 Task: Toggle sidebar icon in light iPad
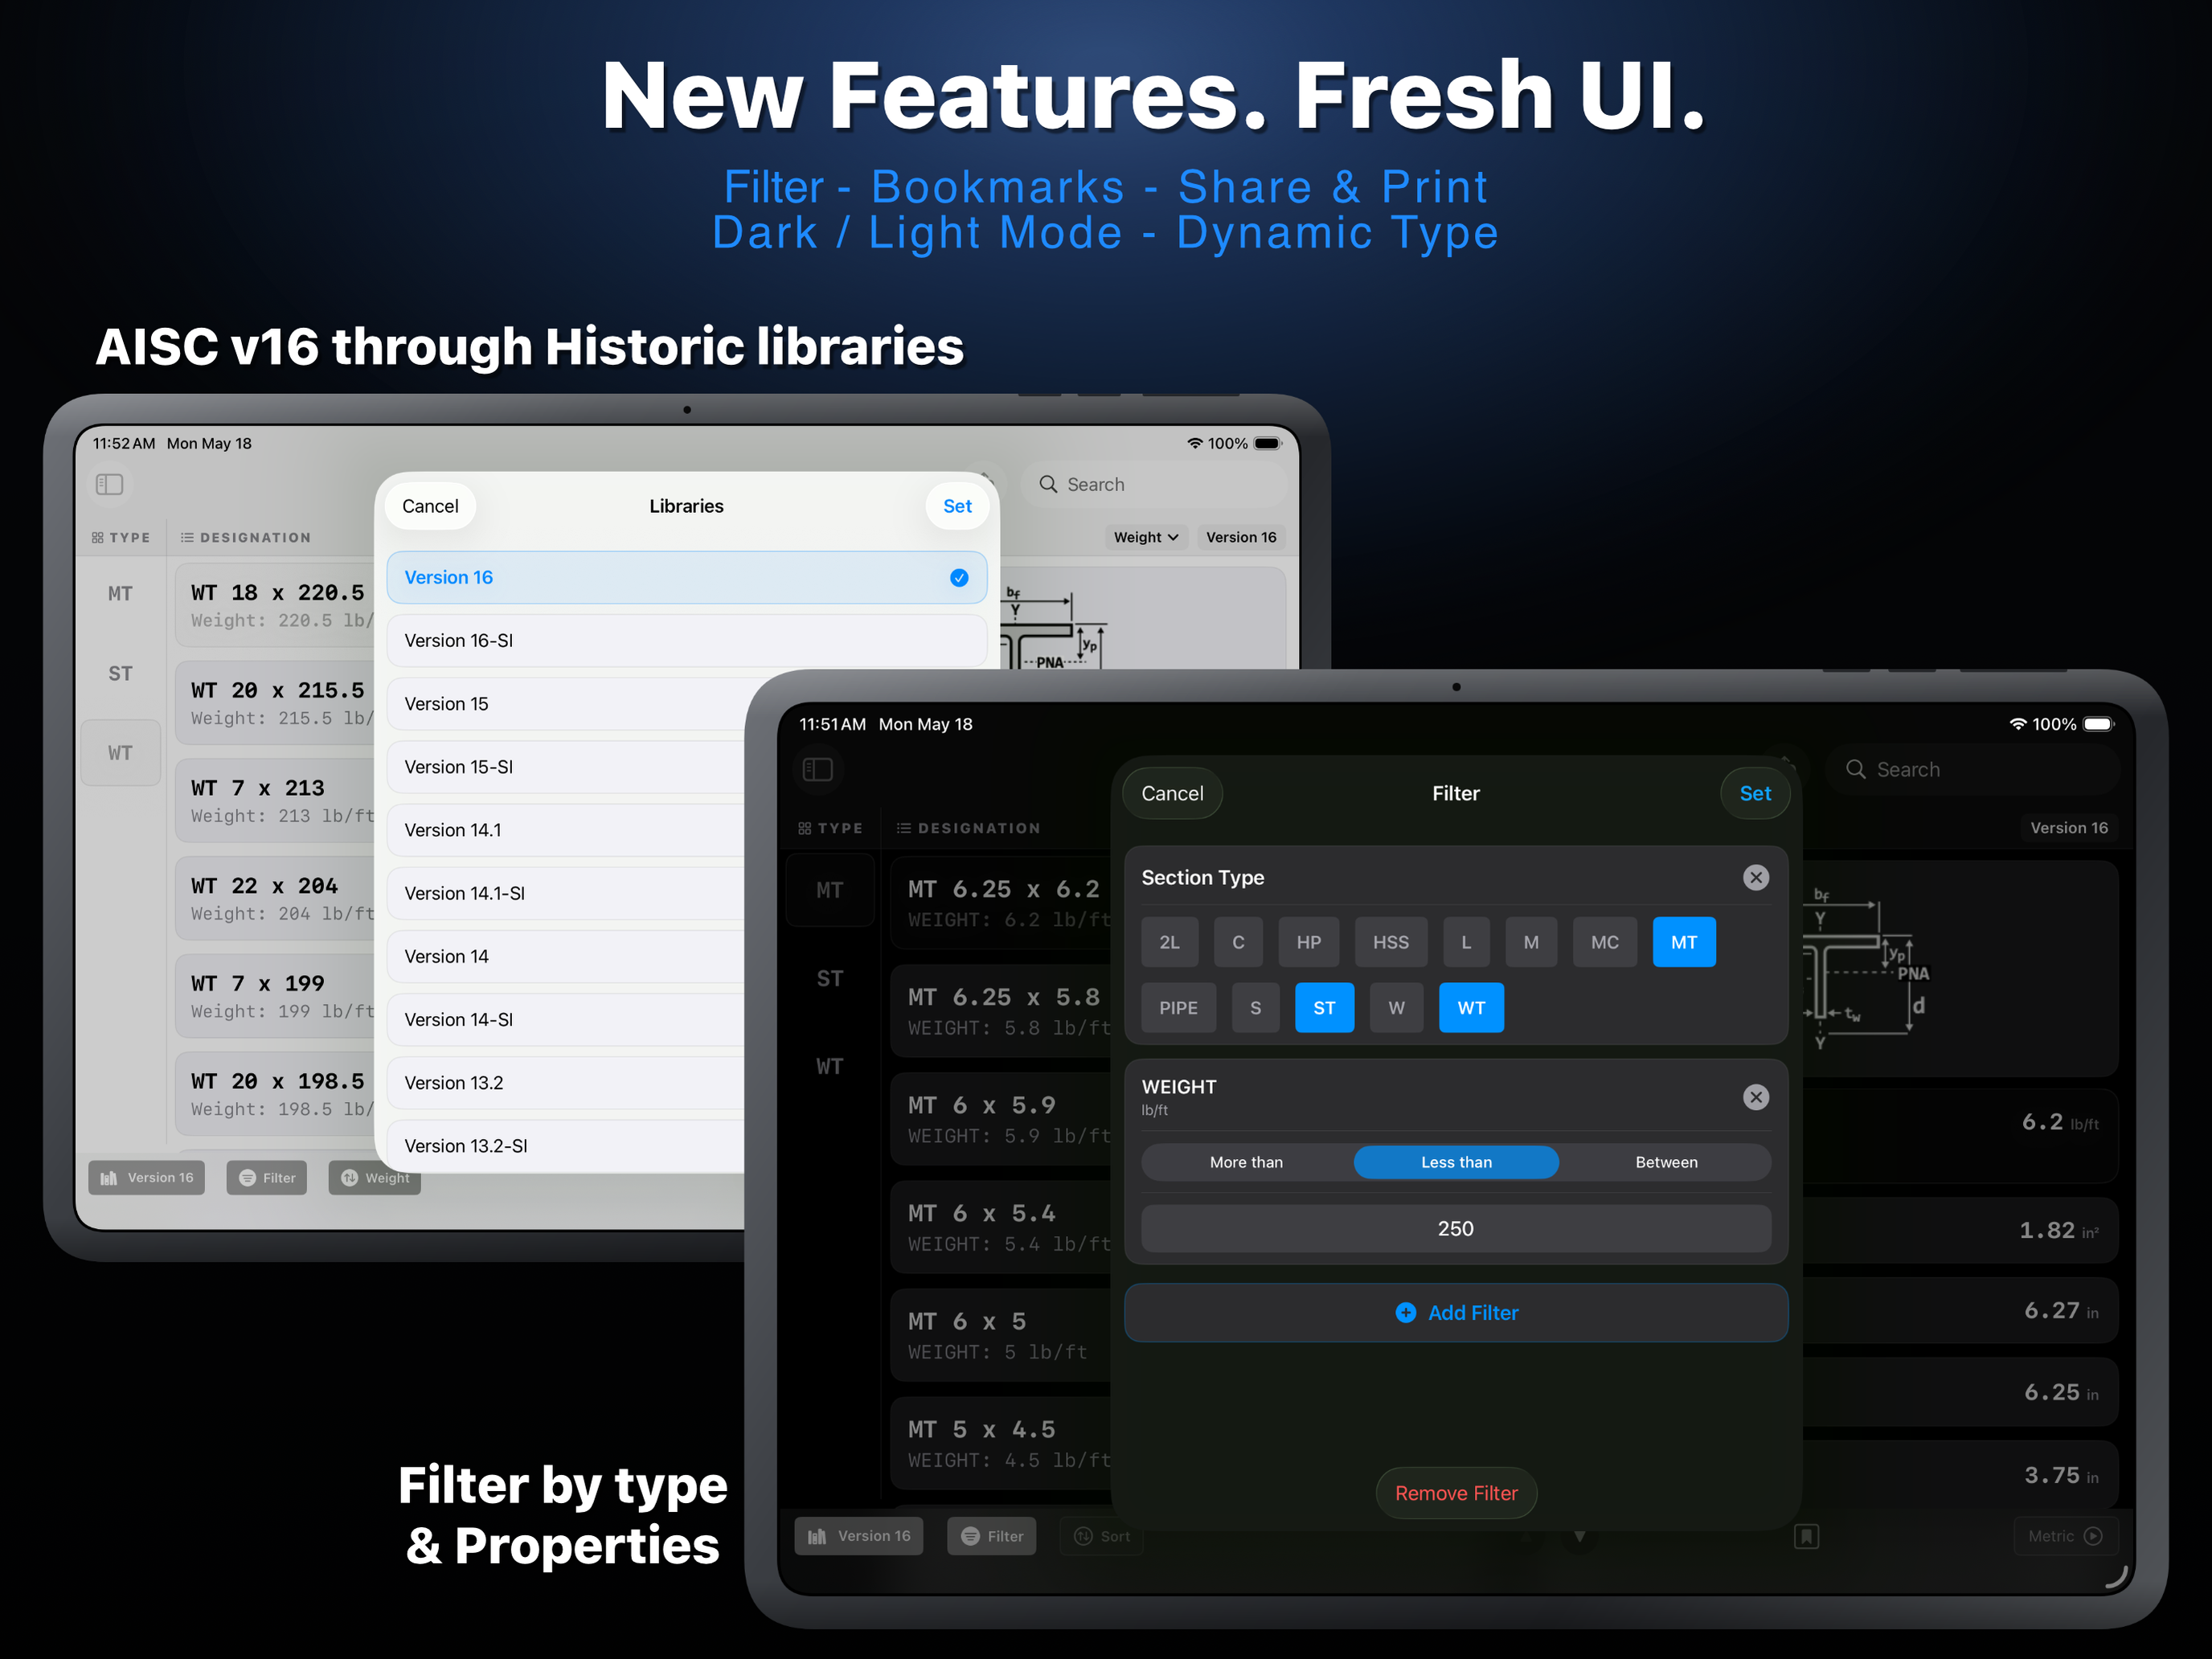(x=109, y=484)
